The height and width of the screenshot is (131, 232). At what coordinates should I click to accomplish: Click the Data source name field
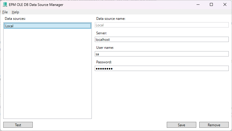point(162,25)
